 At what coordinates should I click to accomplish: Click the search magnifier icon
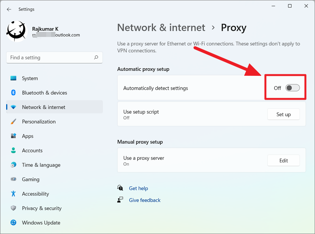pyautogui.click(x=96, y=57)
